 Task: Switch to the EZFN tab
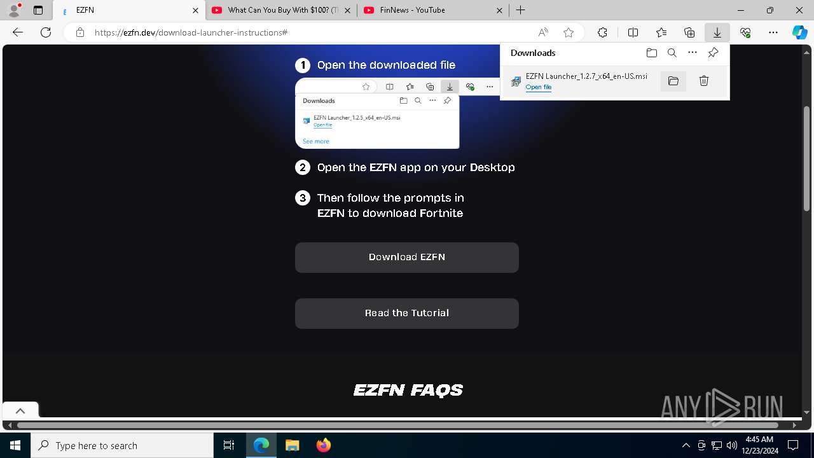pos(129,10)
